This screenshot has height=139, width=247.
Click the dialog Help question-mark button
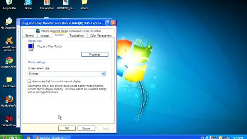tap(108, 23)
